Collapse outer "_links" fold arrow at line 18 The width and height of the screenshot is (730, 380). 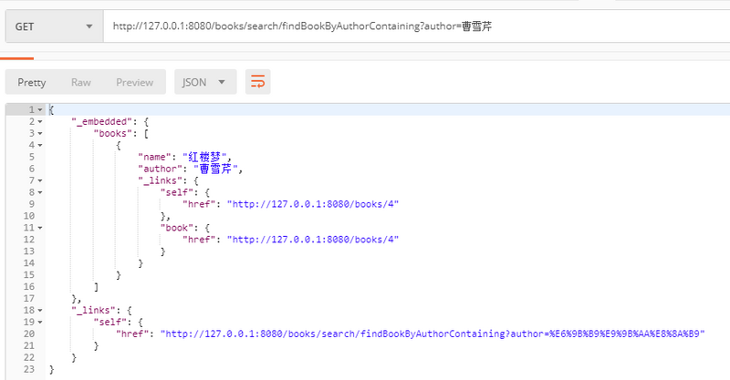(40, 310)
